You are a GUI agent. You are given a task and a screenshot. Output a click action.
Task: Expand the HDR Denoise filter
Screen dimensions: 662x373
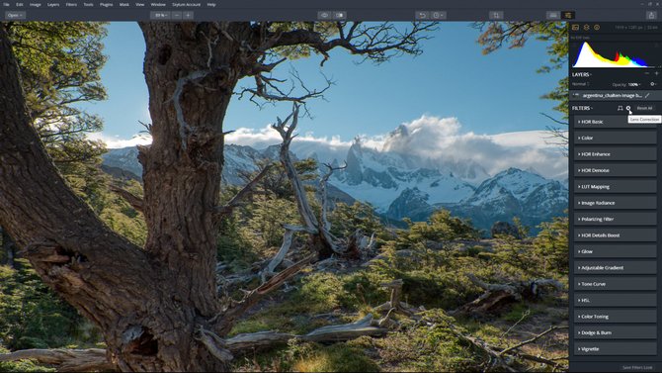coord(616,170)
